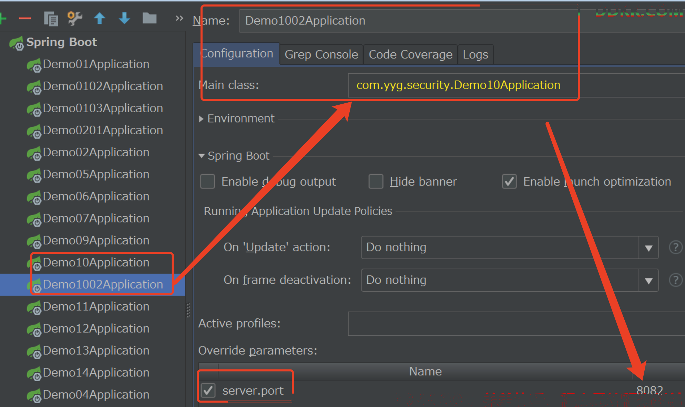Screen dimensions: 685x407
Task: Uncheck Enable launch optimization
Action: pos(509,181)
